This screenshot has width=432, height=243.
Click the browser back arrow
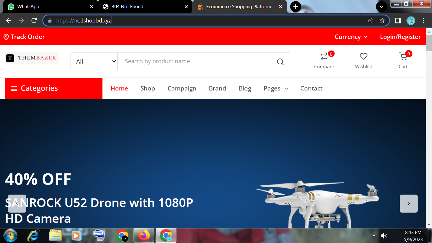pos(9,21)
